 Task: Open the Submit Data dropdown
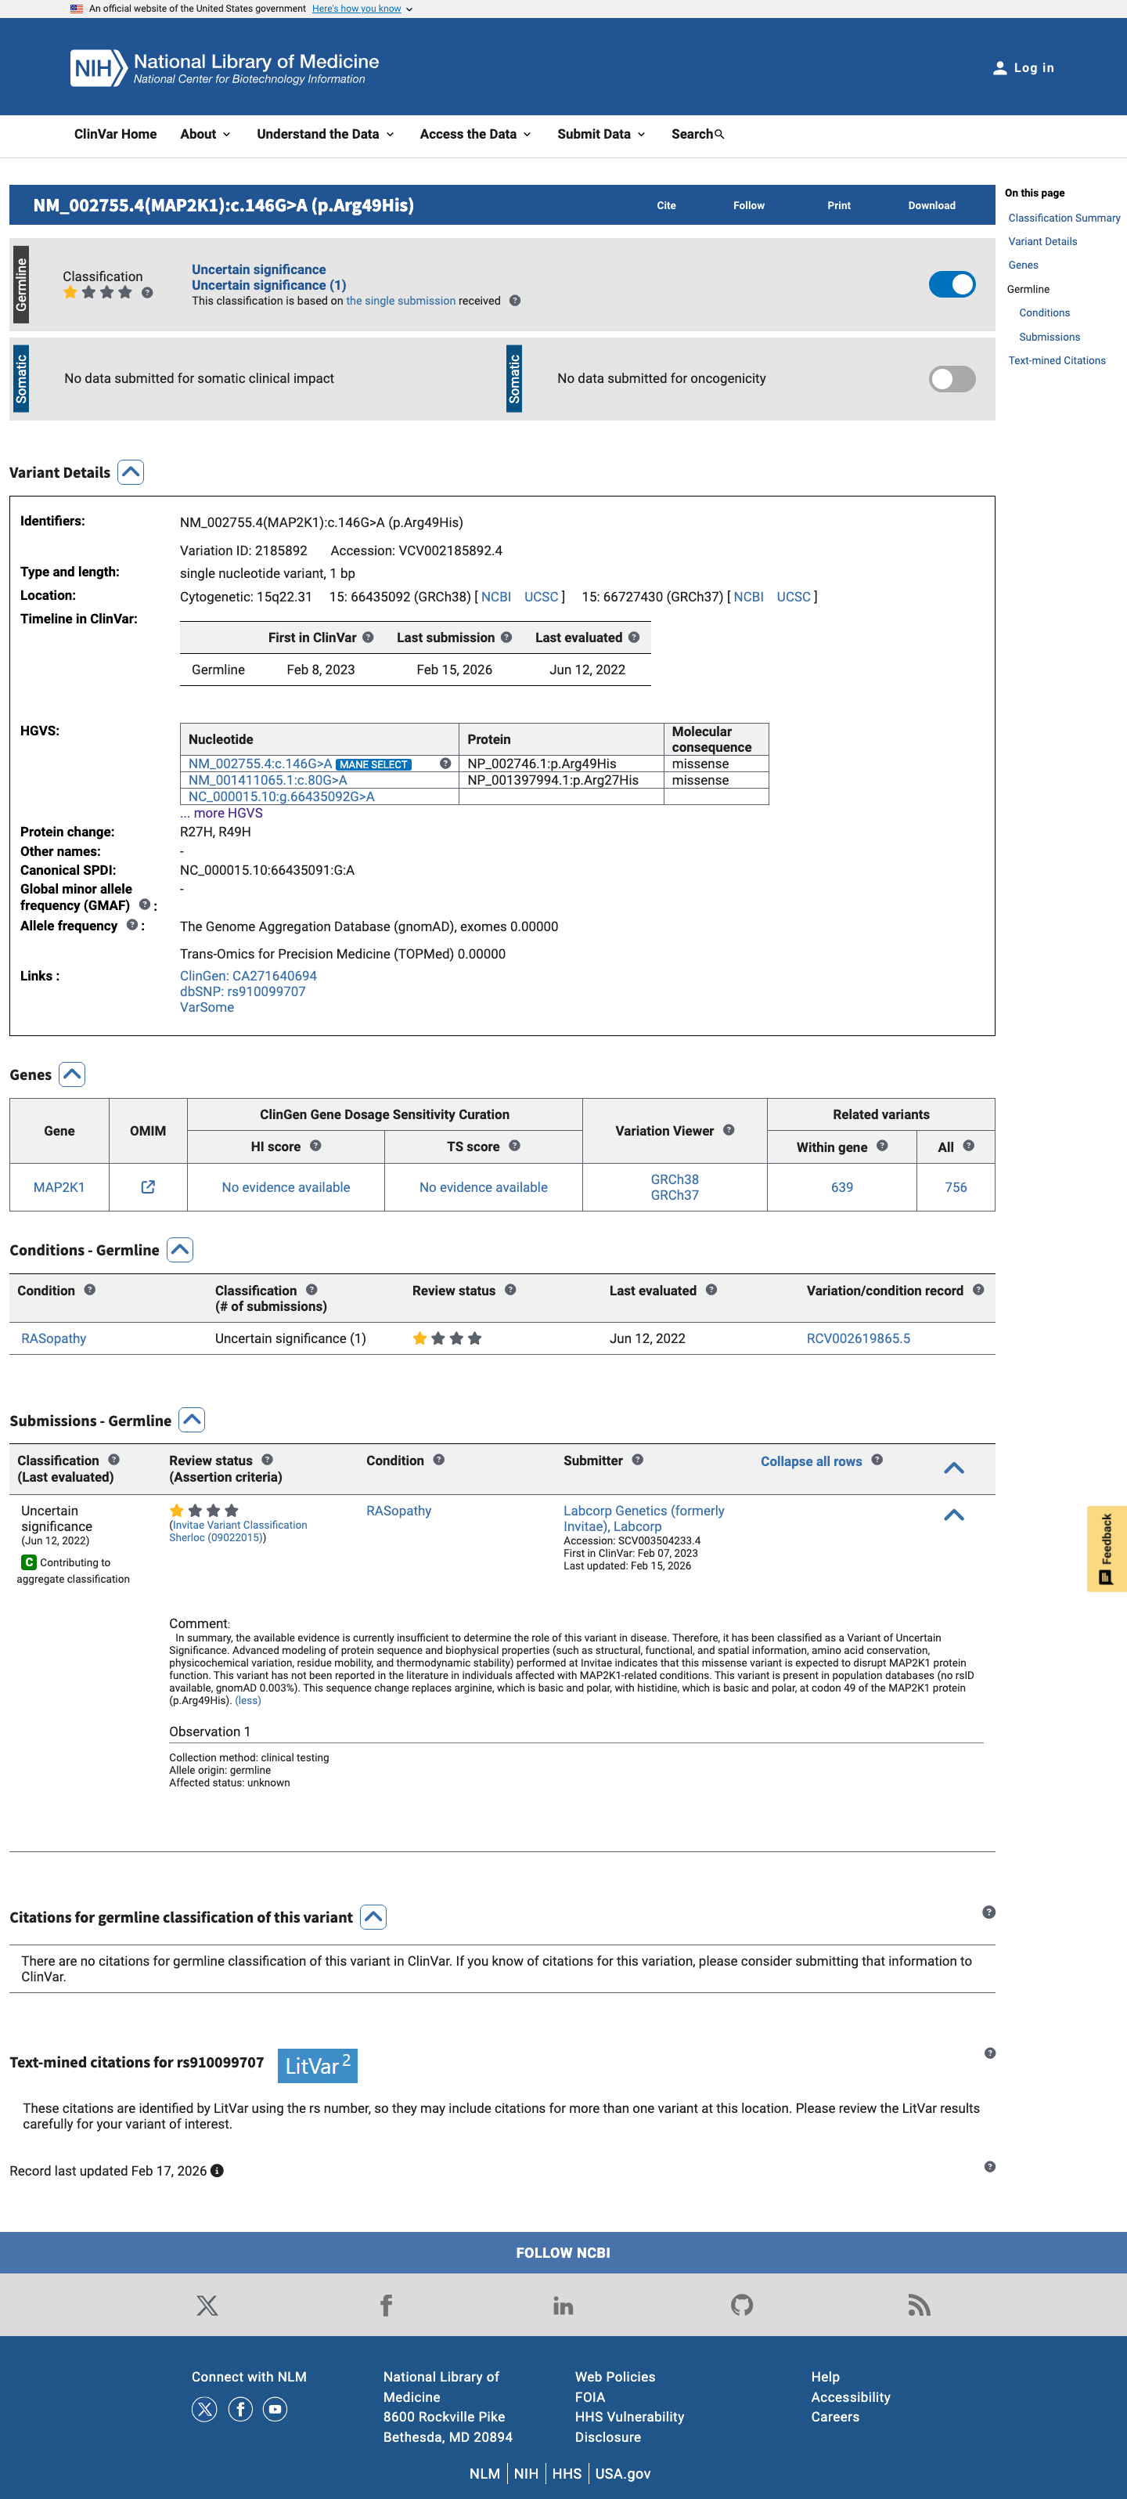(601, 134)
